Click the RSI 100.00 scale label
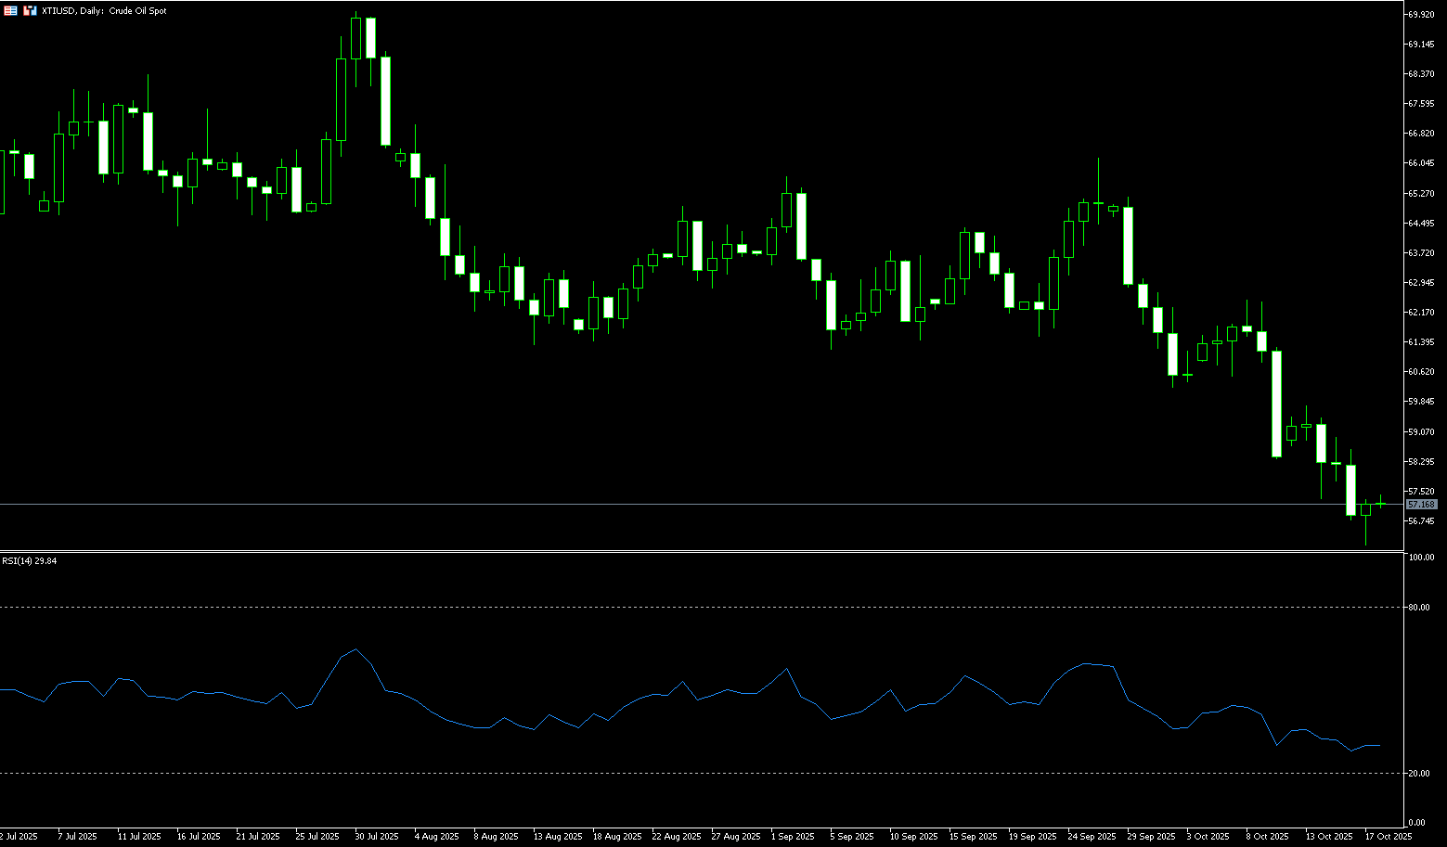Viewport: 1447px width, 847px height. 1421,558
